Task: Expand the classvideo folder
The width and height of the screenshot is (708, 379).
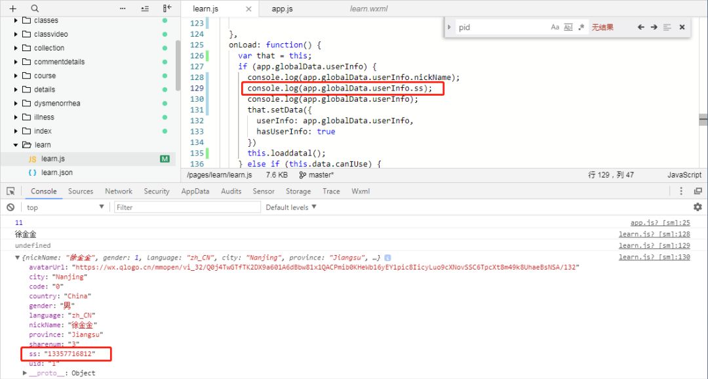Action: pos(16,34)
